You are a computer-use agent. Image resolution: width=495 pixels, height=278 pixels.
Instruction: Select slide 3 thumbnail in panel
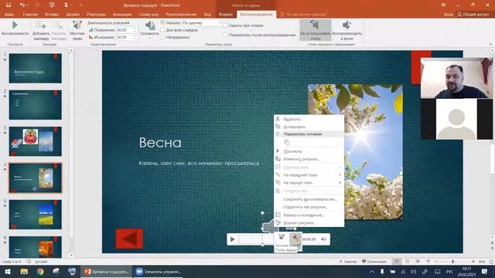point(36,141)
